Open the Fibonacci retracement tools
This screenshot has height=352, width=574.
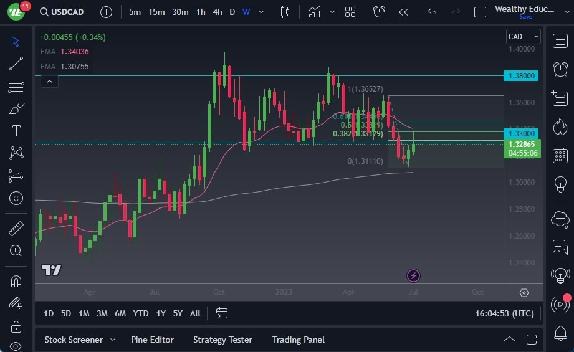16,86
